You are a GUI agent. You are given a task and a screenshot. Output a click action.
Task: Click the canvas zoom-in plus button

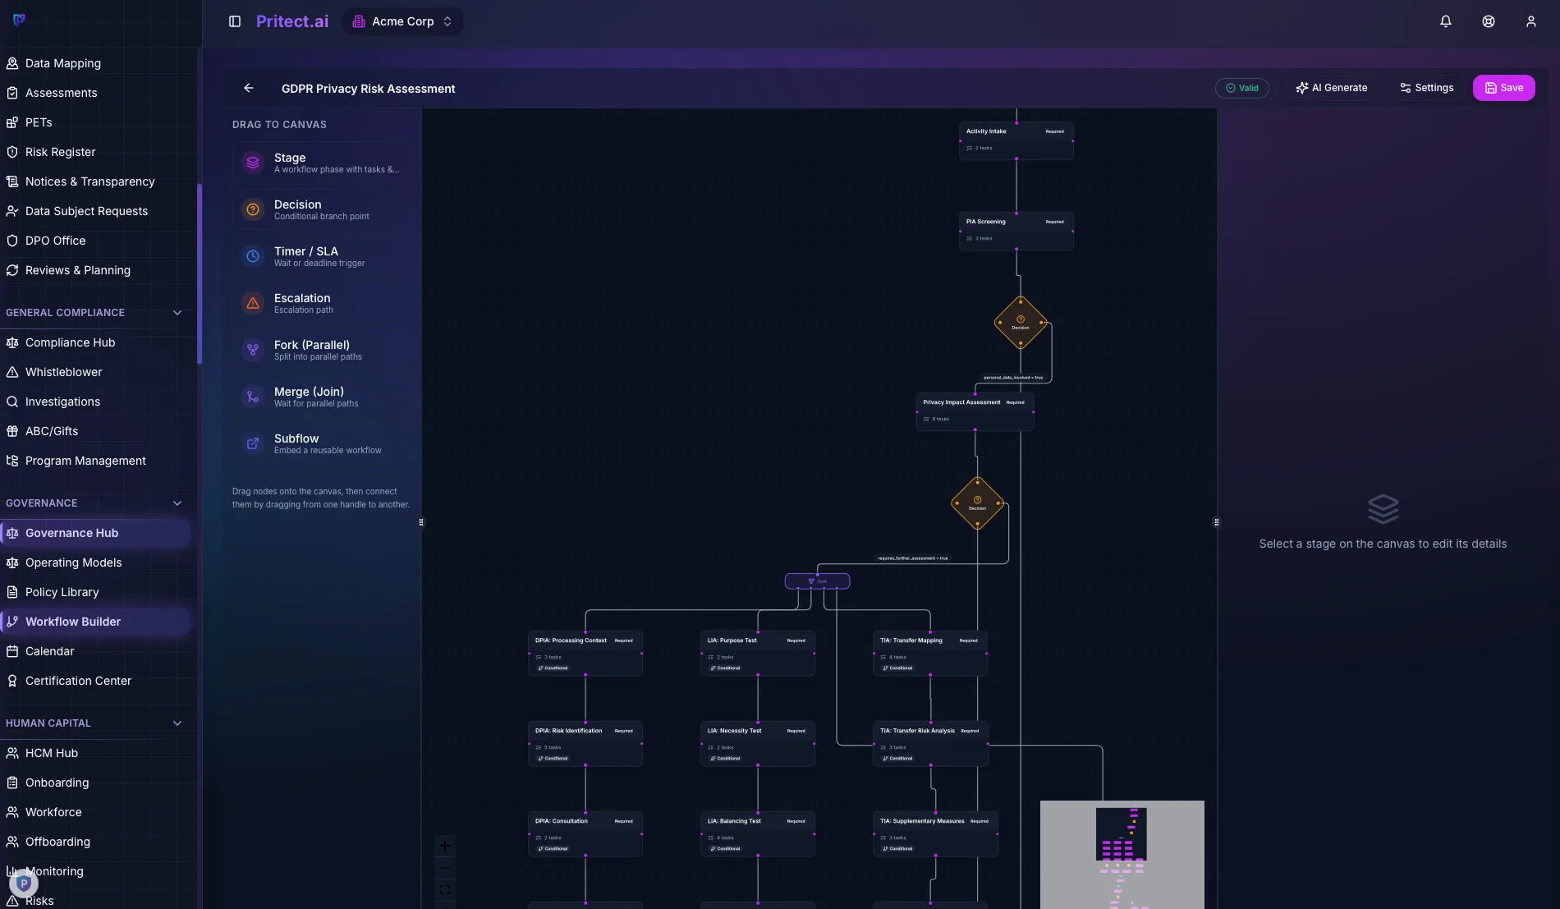(445, 846)
